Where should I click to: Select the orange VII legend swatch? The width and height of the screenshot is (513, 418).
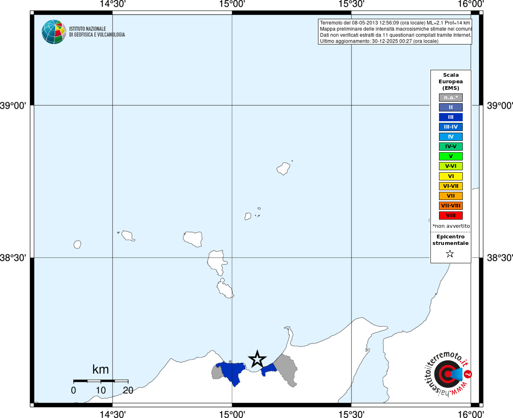[x=451, y=196]
